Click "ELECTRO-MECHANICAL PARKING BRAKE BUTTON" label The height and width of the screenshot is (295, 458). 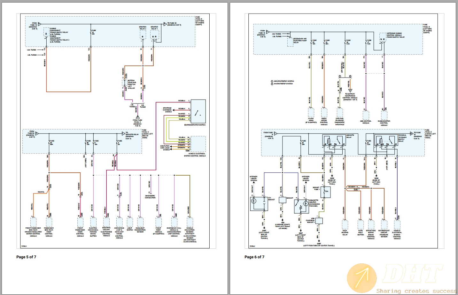(x=93, y=232)
